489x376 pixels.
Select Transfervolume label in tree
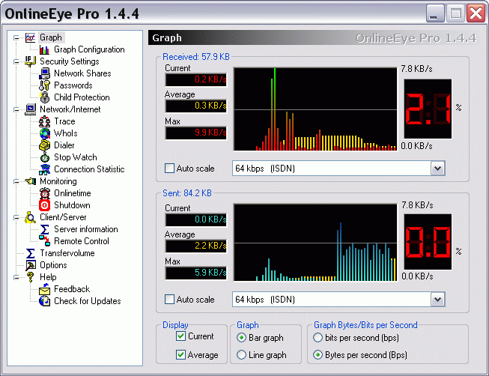[x=67, y=253]
